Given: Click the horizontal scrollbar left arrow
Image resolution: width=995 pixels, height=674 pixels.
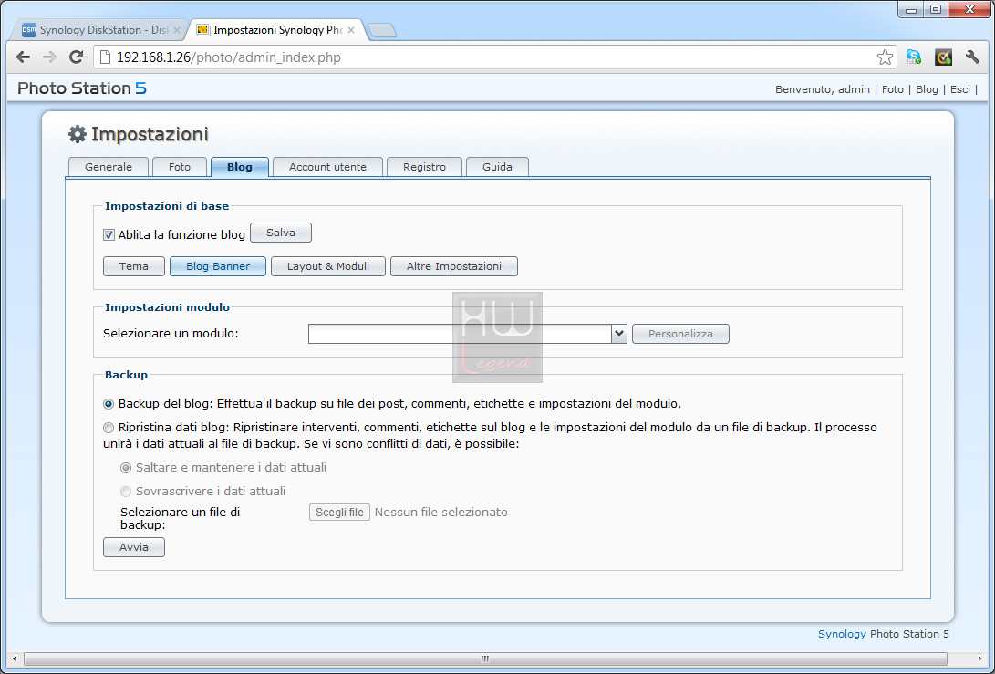Looking at the screenshot, I should pyautogui.click(x=14, y=658).
